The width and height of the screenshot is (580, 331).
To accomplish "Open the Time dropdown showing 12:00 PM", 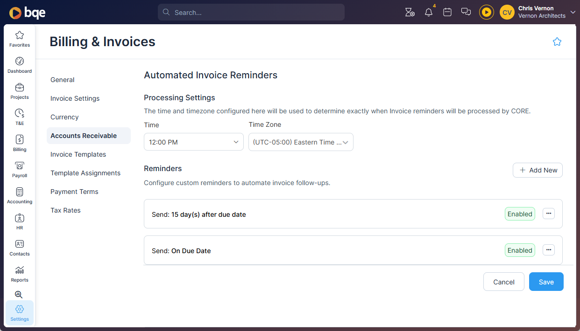I will [x=193, y=142].
